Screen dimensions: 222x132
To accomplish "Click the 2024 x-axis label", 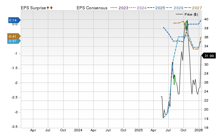I will [x=78, y=130].
